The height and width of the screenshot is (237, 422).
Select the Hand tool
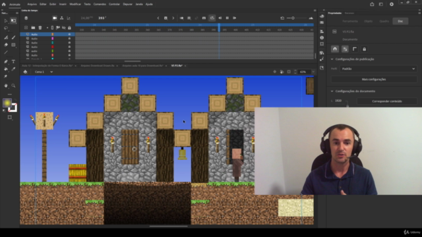[x=6, y=86]
